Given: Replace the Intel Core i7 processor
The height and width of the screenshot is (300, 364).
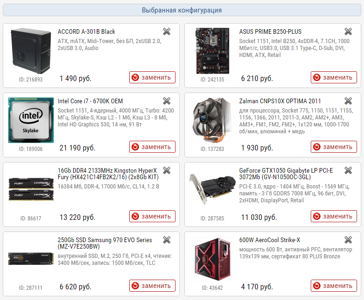Looking at the screenshot, I should coord(152,147).
